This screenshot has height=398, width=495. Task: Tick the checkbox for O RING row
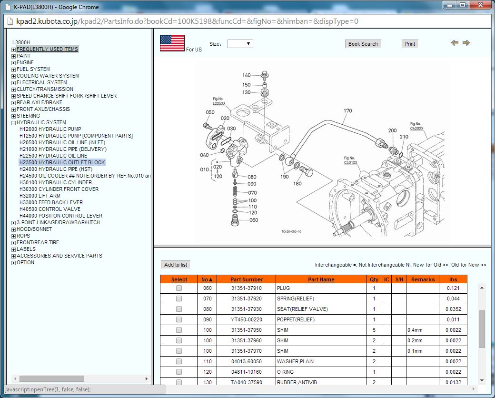pyautogui.click(x=179, y=372)
